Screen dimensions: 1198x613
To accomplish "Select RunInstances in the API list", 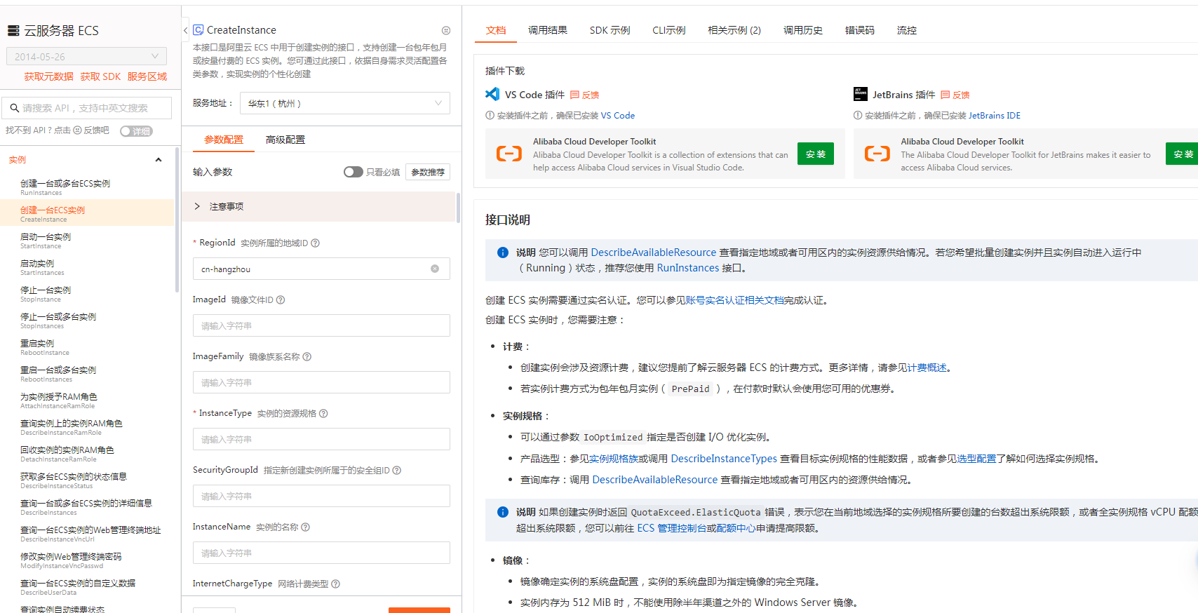I will point(87,187).
